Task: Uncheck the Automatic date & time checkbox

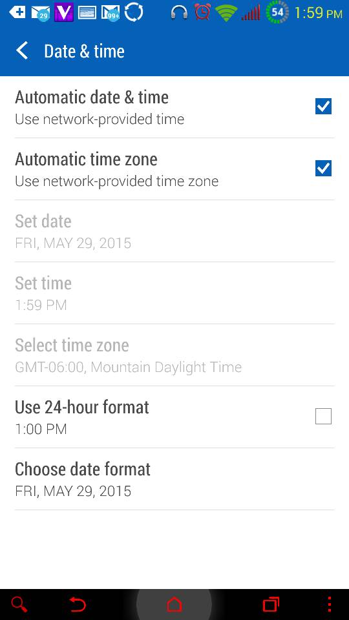Action: pyautogui.click(x=323, y=107)
